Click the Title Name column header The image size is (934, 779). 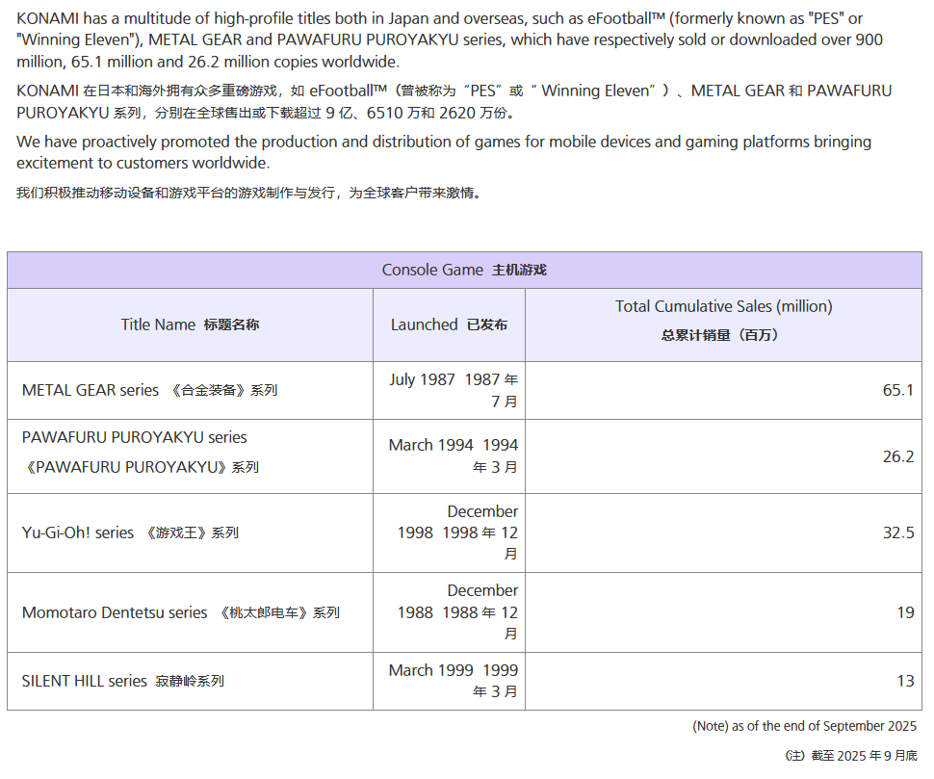[190, 325]
